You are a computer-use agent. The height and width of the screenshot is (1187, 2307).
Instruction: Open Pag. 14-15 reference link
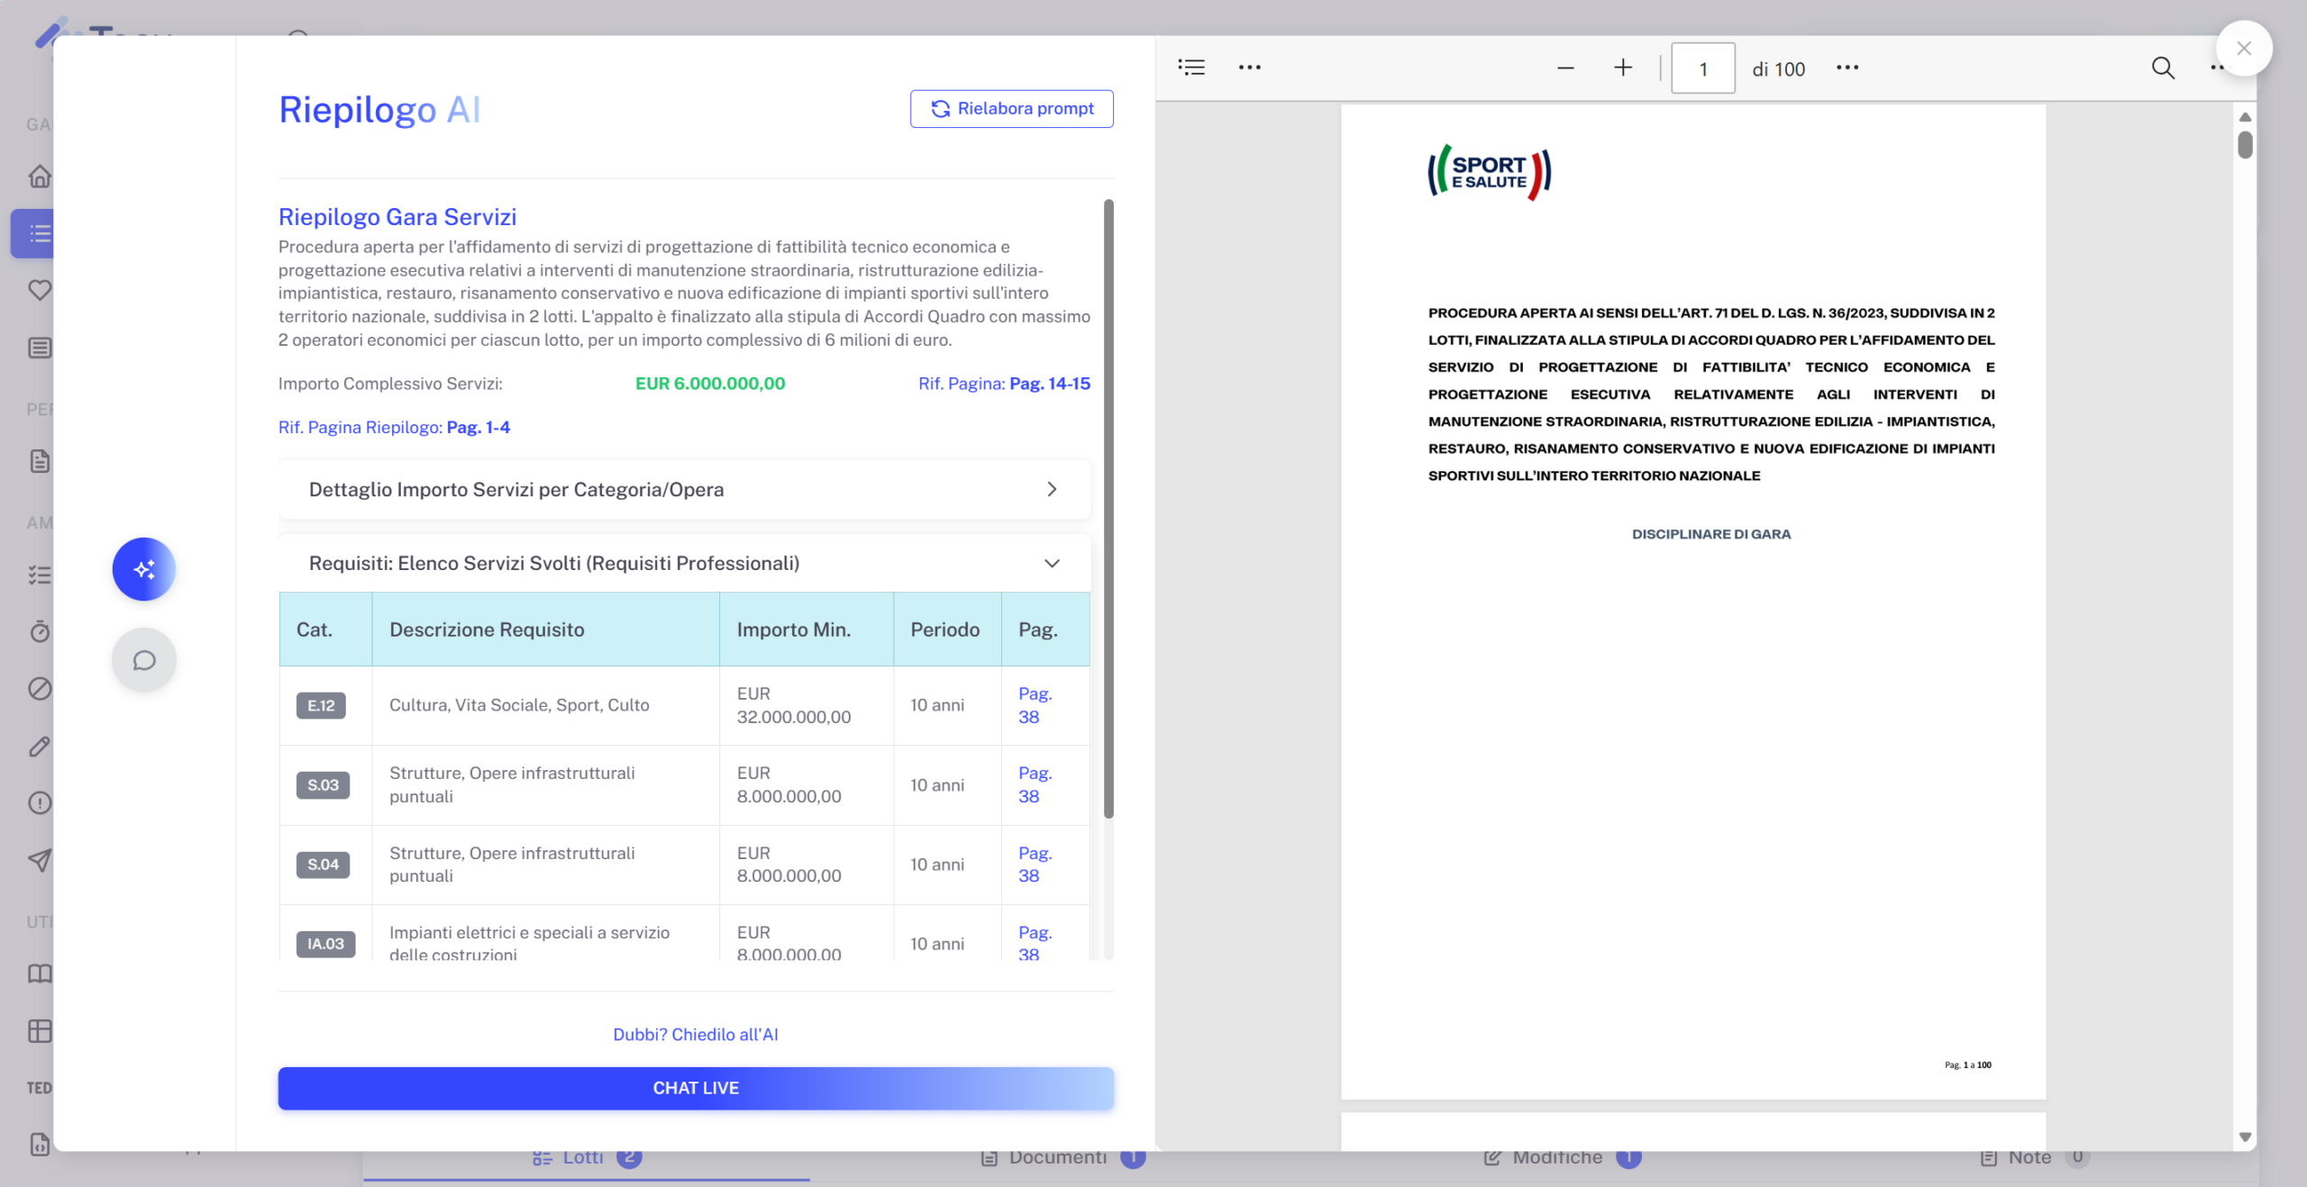1049,384
